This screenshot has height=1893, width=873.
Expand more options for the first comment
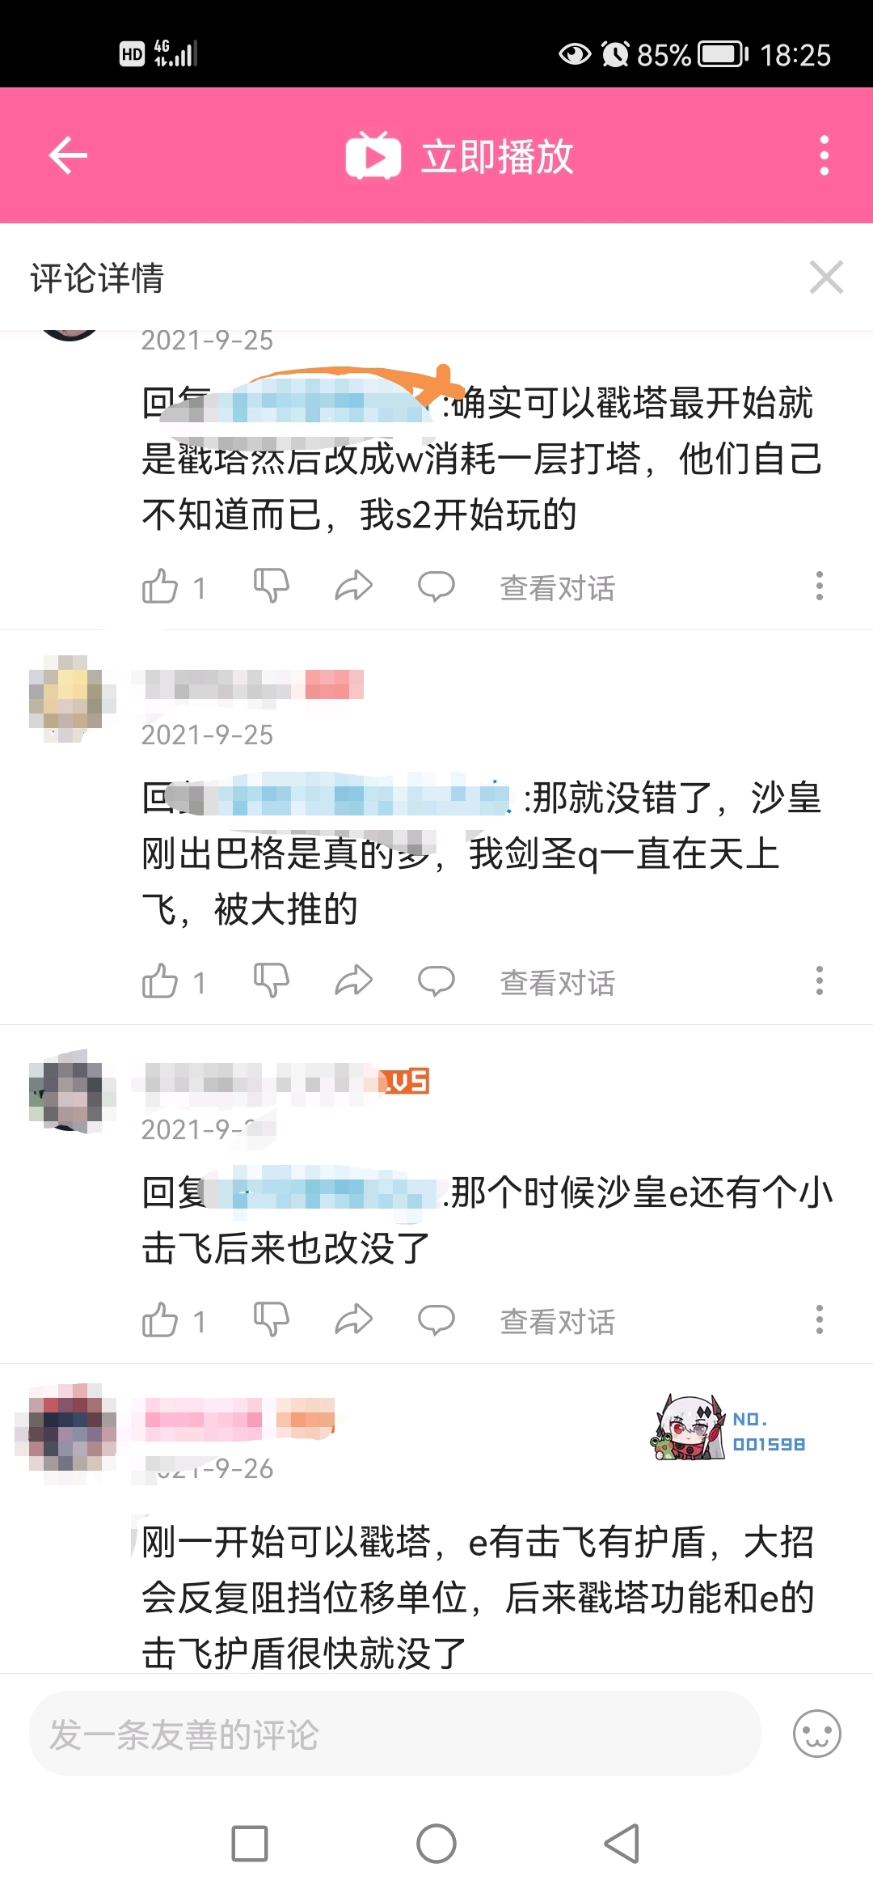(x=820, y=586)
